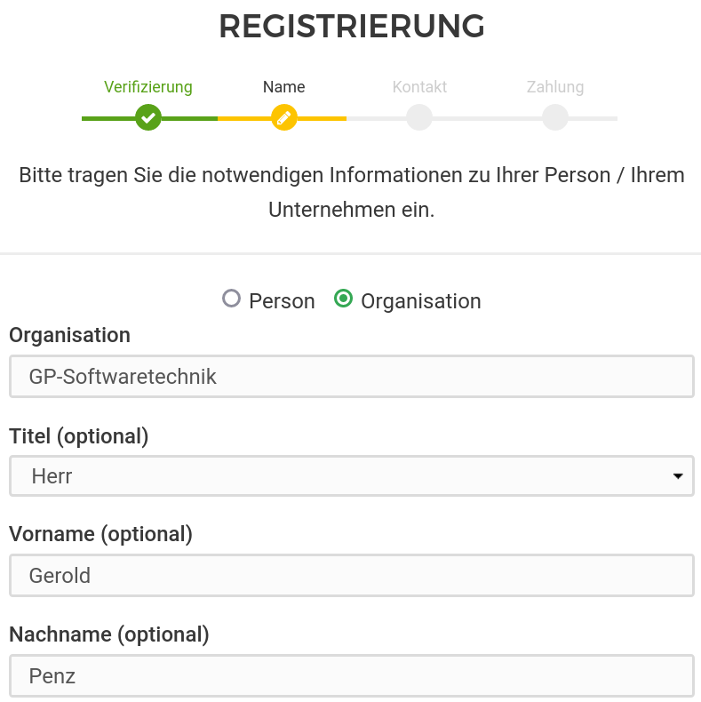
Task: Click the Vorname field containing Gerold
Action: pos(351,576)
